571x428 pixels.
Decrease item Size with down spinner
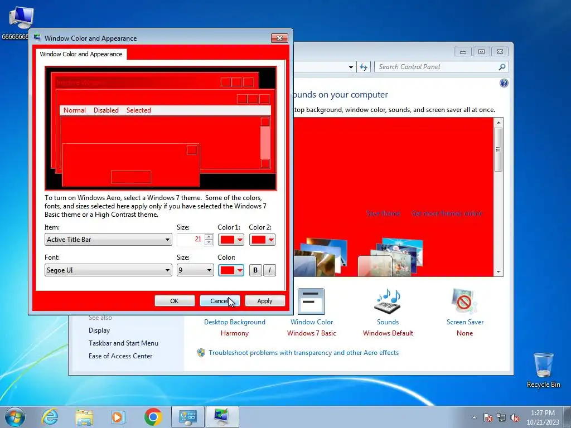click(209, 242)
